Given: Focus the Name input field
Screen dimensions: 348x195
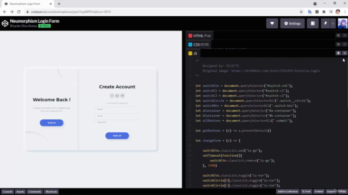Looking at the screenshot, I should click(x=117, y=109).
